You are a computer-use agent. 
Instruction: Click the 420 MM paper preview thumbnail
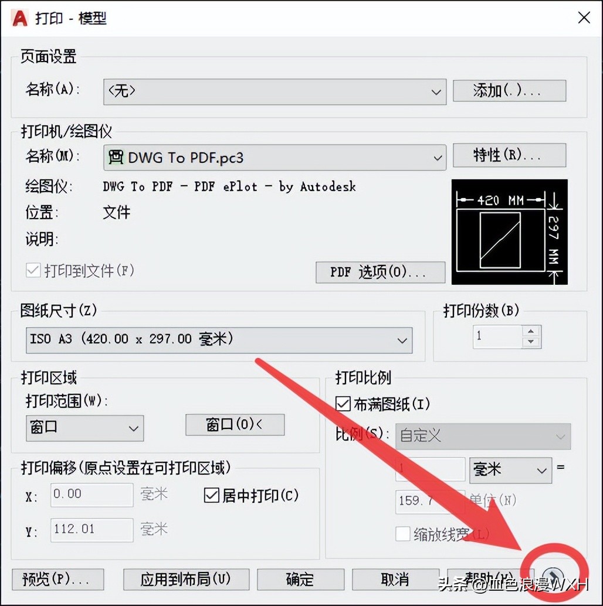509,232
